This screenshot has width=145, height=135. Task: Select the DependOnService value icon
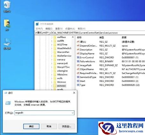pos(78,46)
